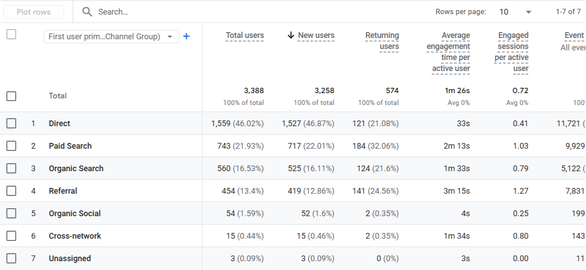Click the Organic Search channel name
This screenshot has width=586, height=270.
click(x=76, y=169)
